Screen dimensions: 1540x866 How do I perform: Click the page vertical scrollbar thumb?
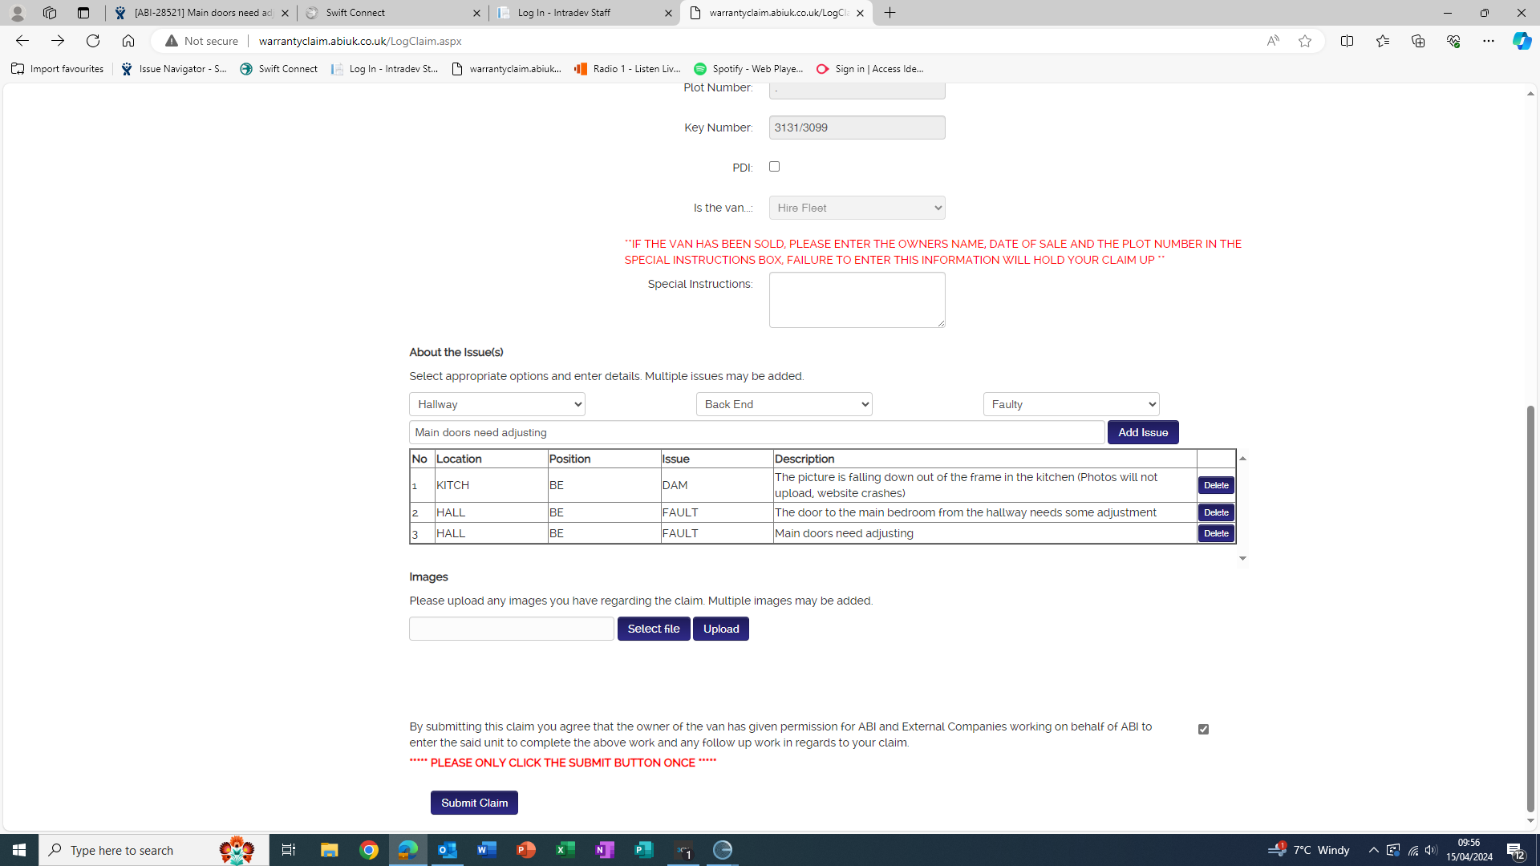coord(1530,609)
